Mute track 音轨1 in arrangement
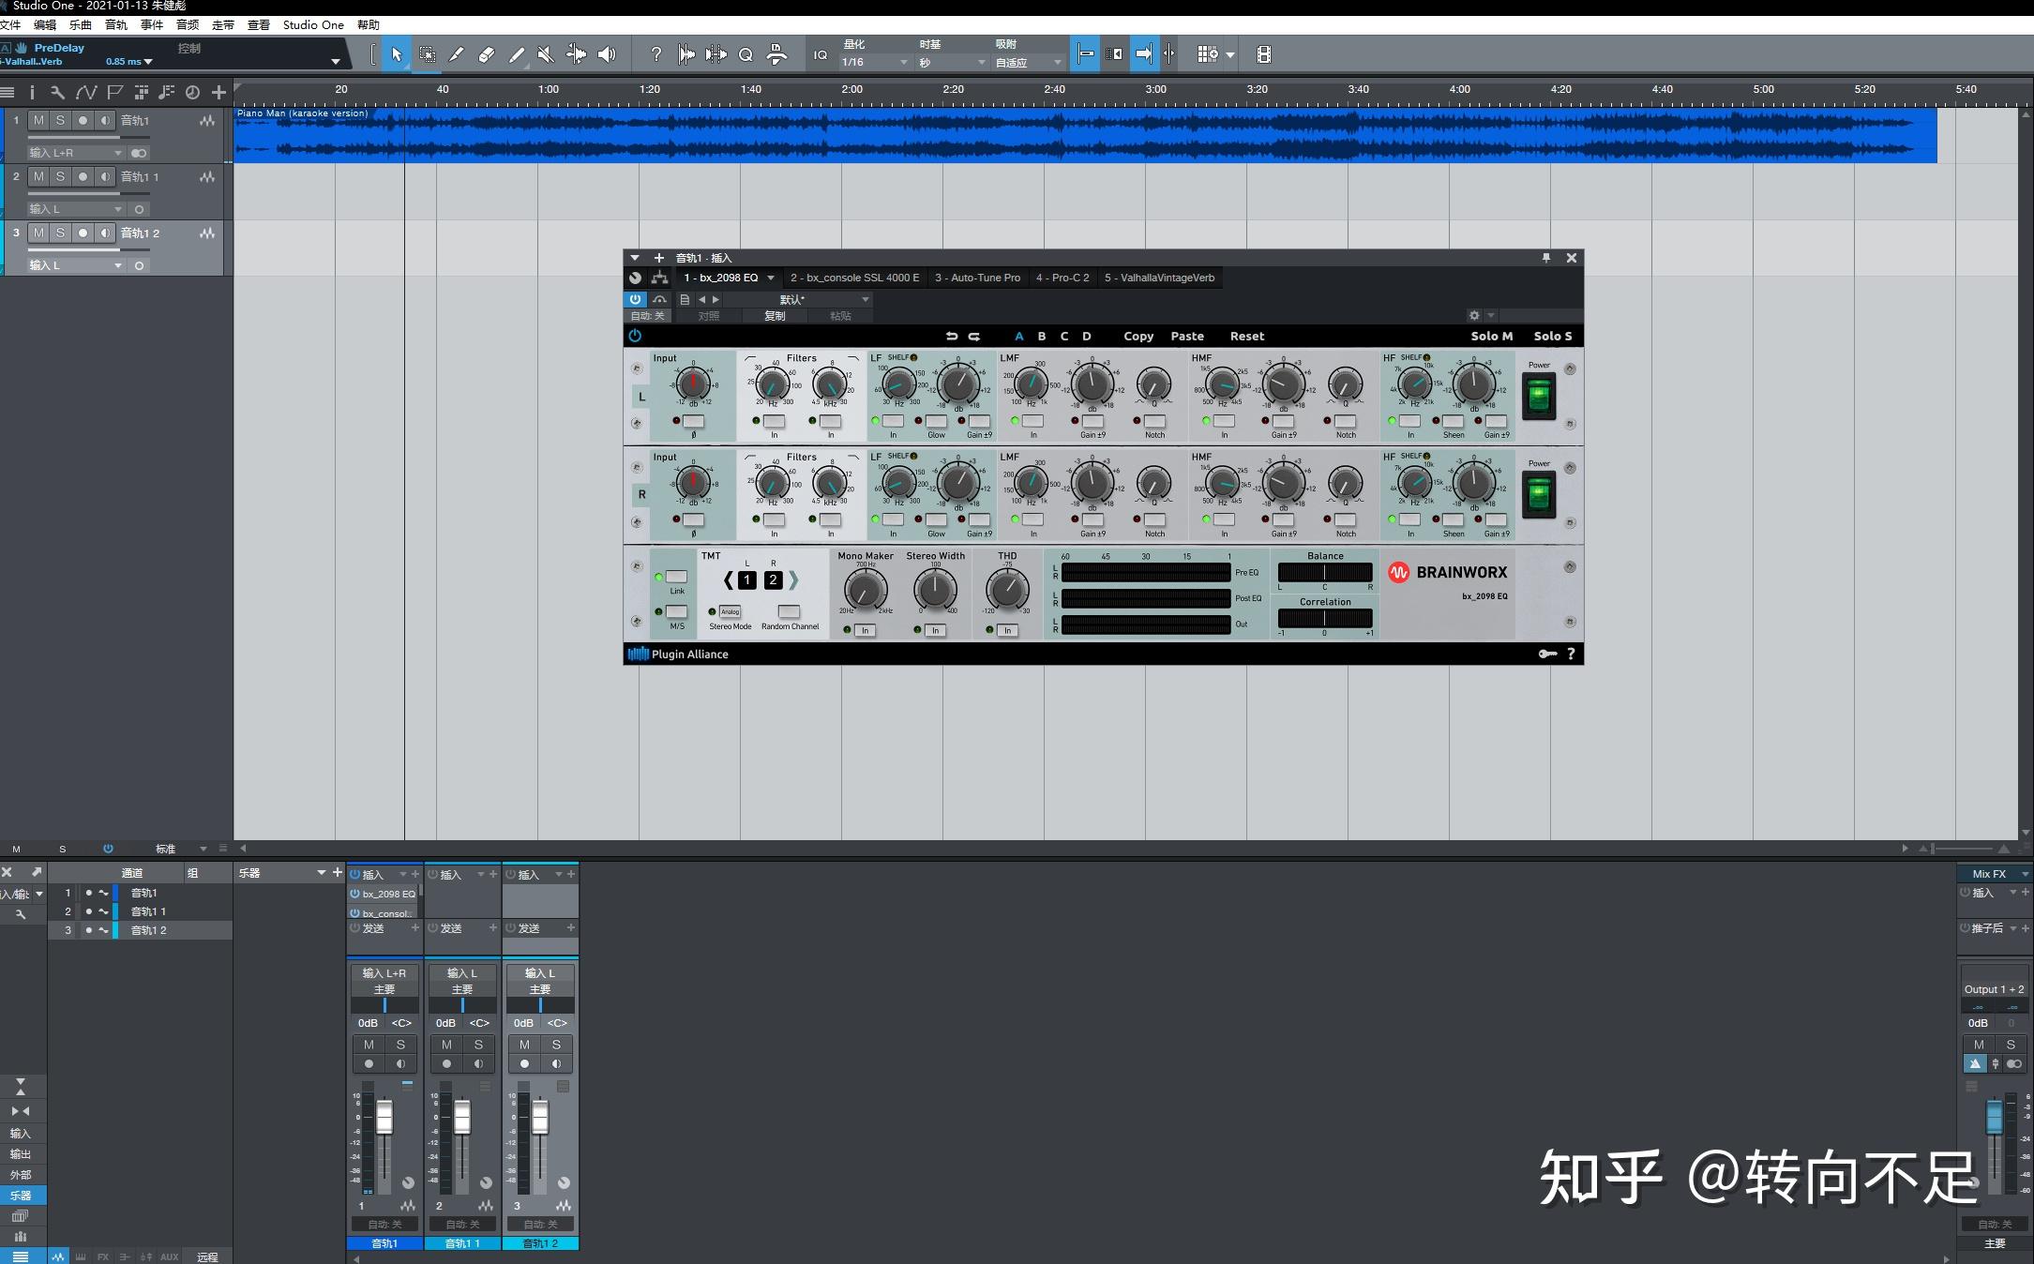Screen dimensions: 2034x1264 click(x=38, y=120)
